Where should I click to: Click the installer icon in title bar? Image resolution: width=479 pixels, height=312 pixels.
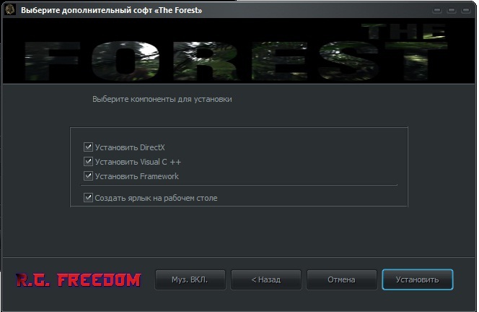[x=10, y=10]
